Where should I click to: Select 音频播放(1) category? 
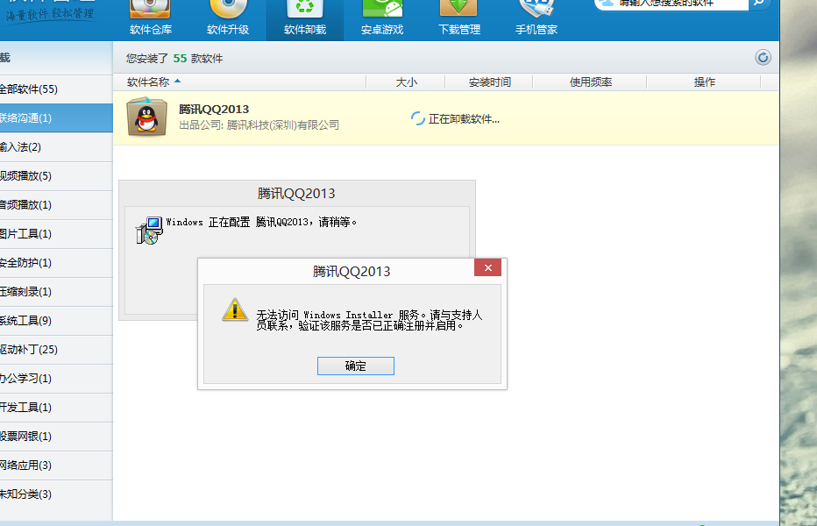tap(56, 205)
